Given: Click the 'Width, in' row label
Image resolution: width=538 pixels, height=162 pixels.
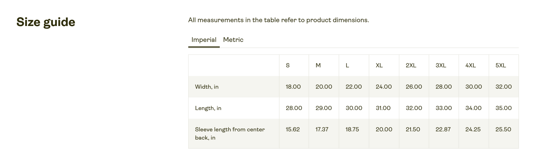Looking at the screenshot, I should pyautogui.click(x=207, y=87).
